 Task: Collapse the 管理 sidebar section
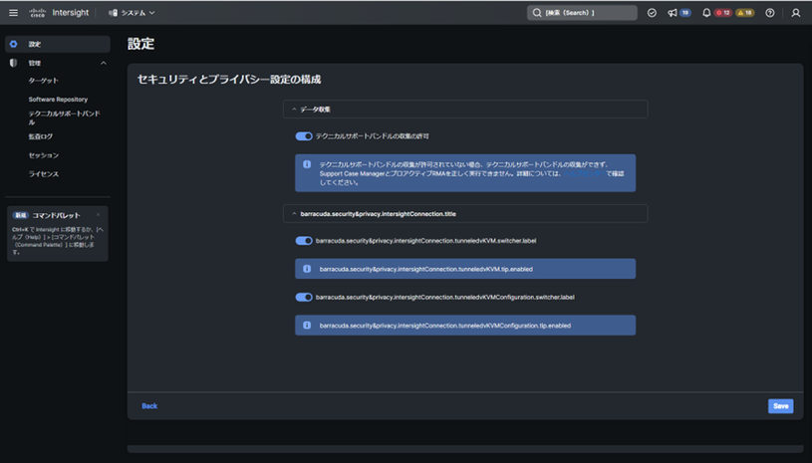[x=103, y=63]
